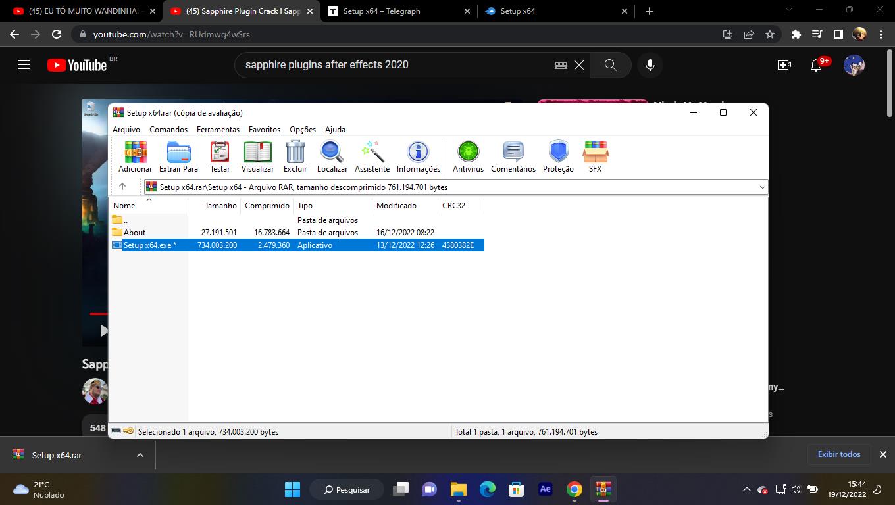The image size is (895, 505).
Task: Open the Ferramentas menu
Action: 218,130
